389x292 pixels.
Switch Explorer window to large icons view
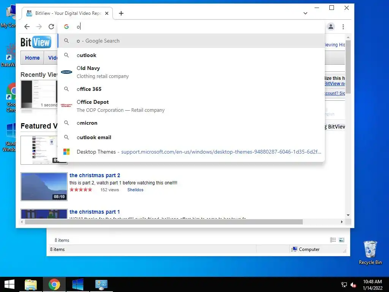[342, 240]
